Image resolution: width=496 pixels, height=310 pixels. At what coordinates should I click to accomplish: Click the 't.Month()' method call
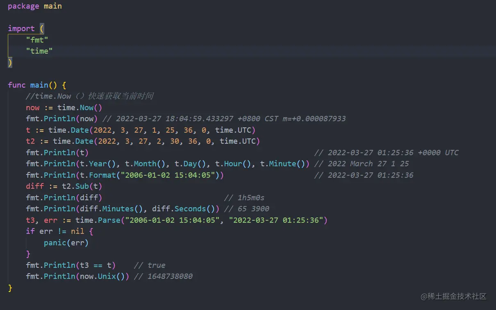click(x=145, y=163)
